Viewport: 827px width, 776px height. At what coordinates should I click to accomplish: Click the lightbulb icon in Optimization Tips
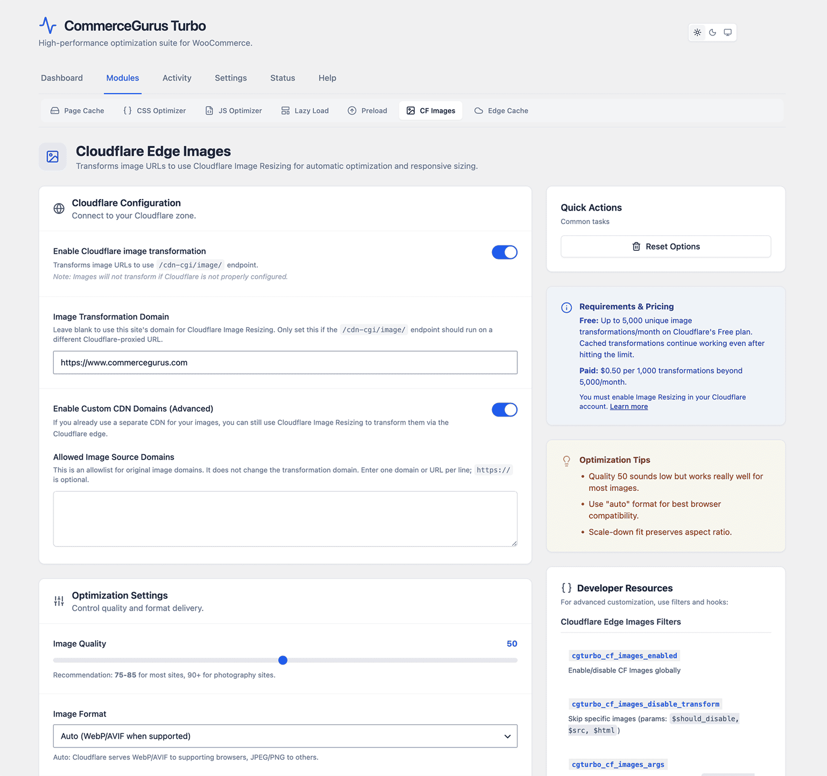(566, 461)
